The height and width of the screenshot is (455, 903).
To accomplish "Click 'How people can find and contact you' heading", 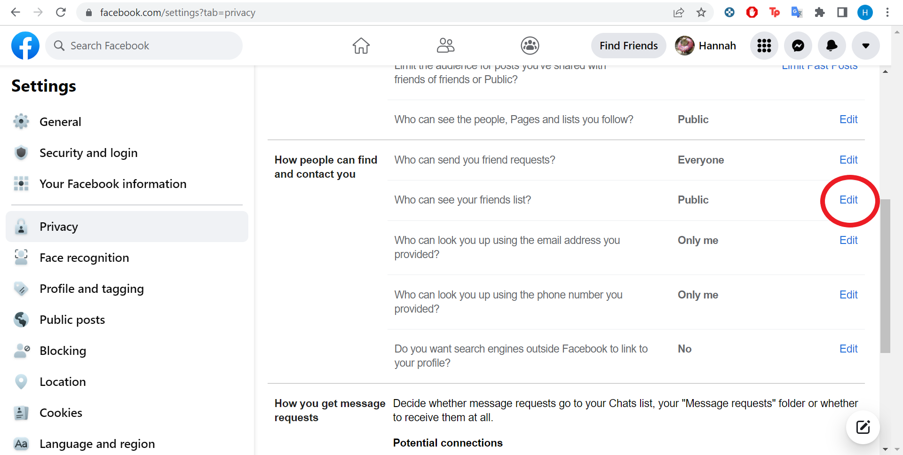I will pyautogui.click(x=326, y=167).
